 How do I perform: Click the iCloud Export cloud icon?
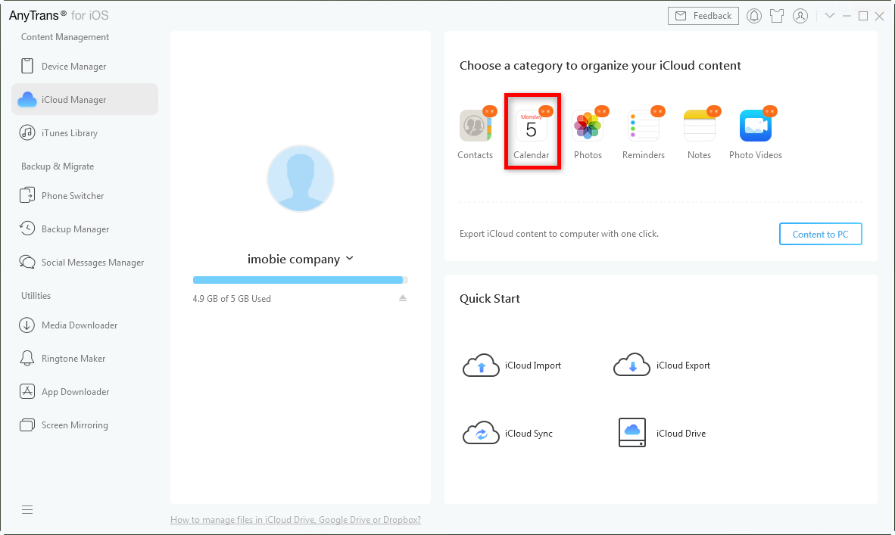pos(631,365)
